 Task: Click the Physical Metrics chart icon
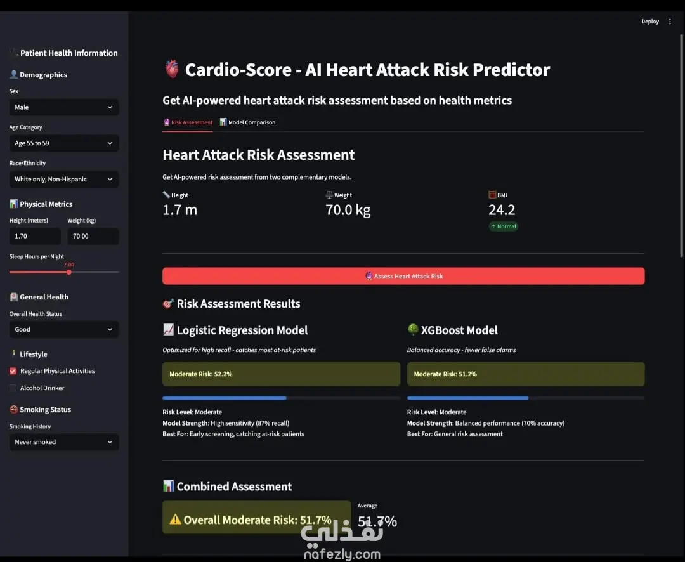(13, 204)
